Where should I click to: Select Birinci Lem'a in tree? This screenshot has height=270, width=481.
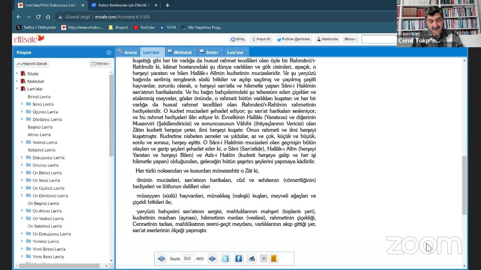point(39,97)
